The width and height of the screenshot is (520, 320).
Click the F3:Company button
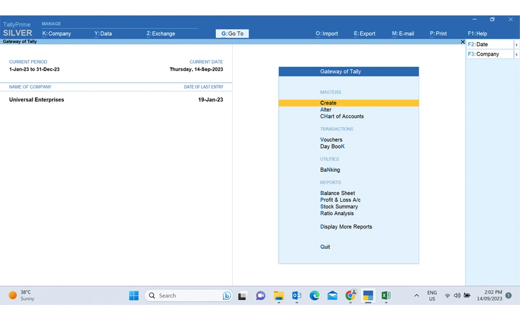coord(490,54)
